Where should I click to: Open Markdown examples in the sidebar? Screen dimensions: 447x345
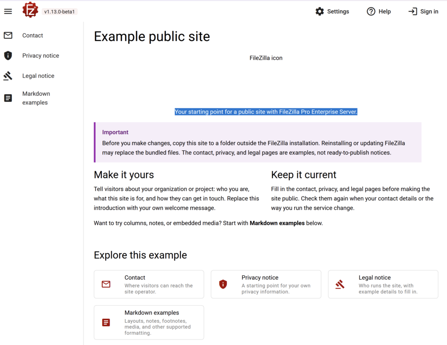click(x=36, y=98)
